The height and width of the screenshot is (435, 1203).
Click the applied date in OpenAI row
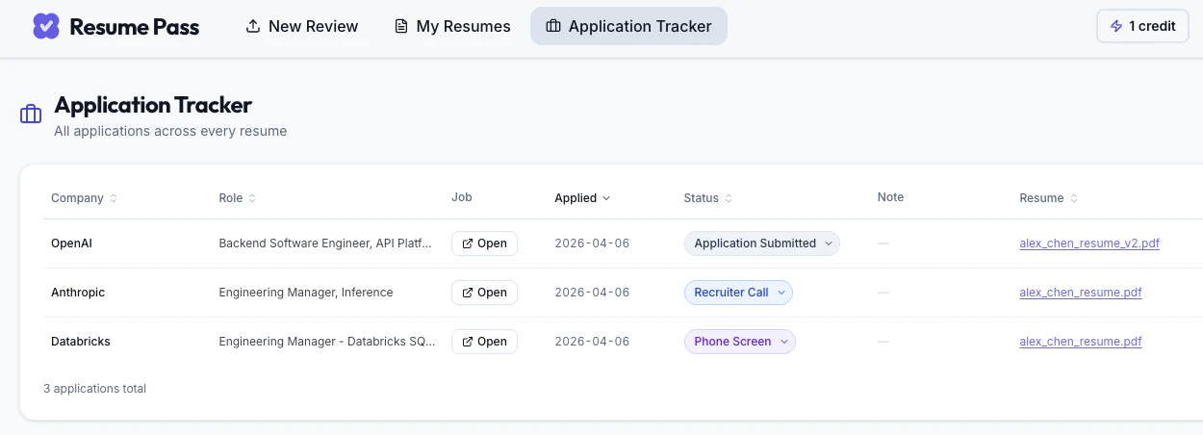[592, 243]
